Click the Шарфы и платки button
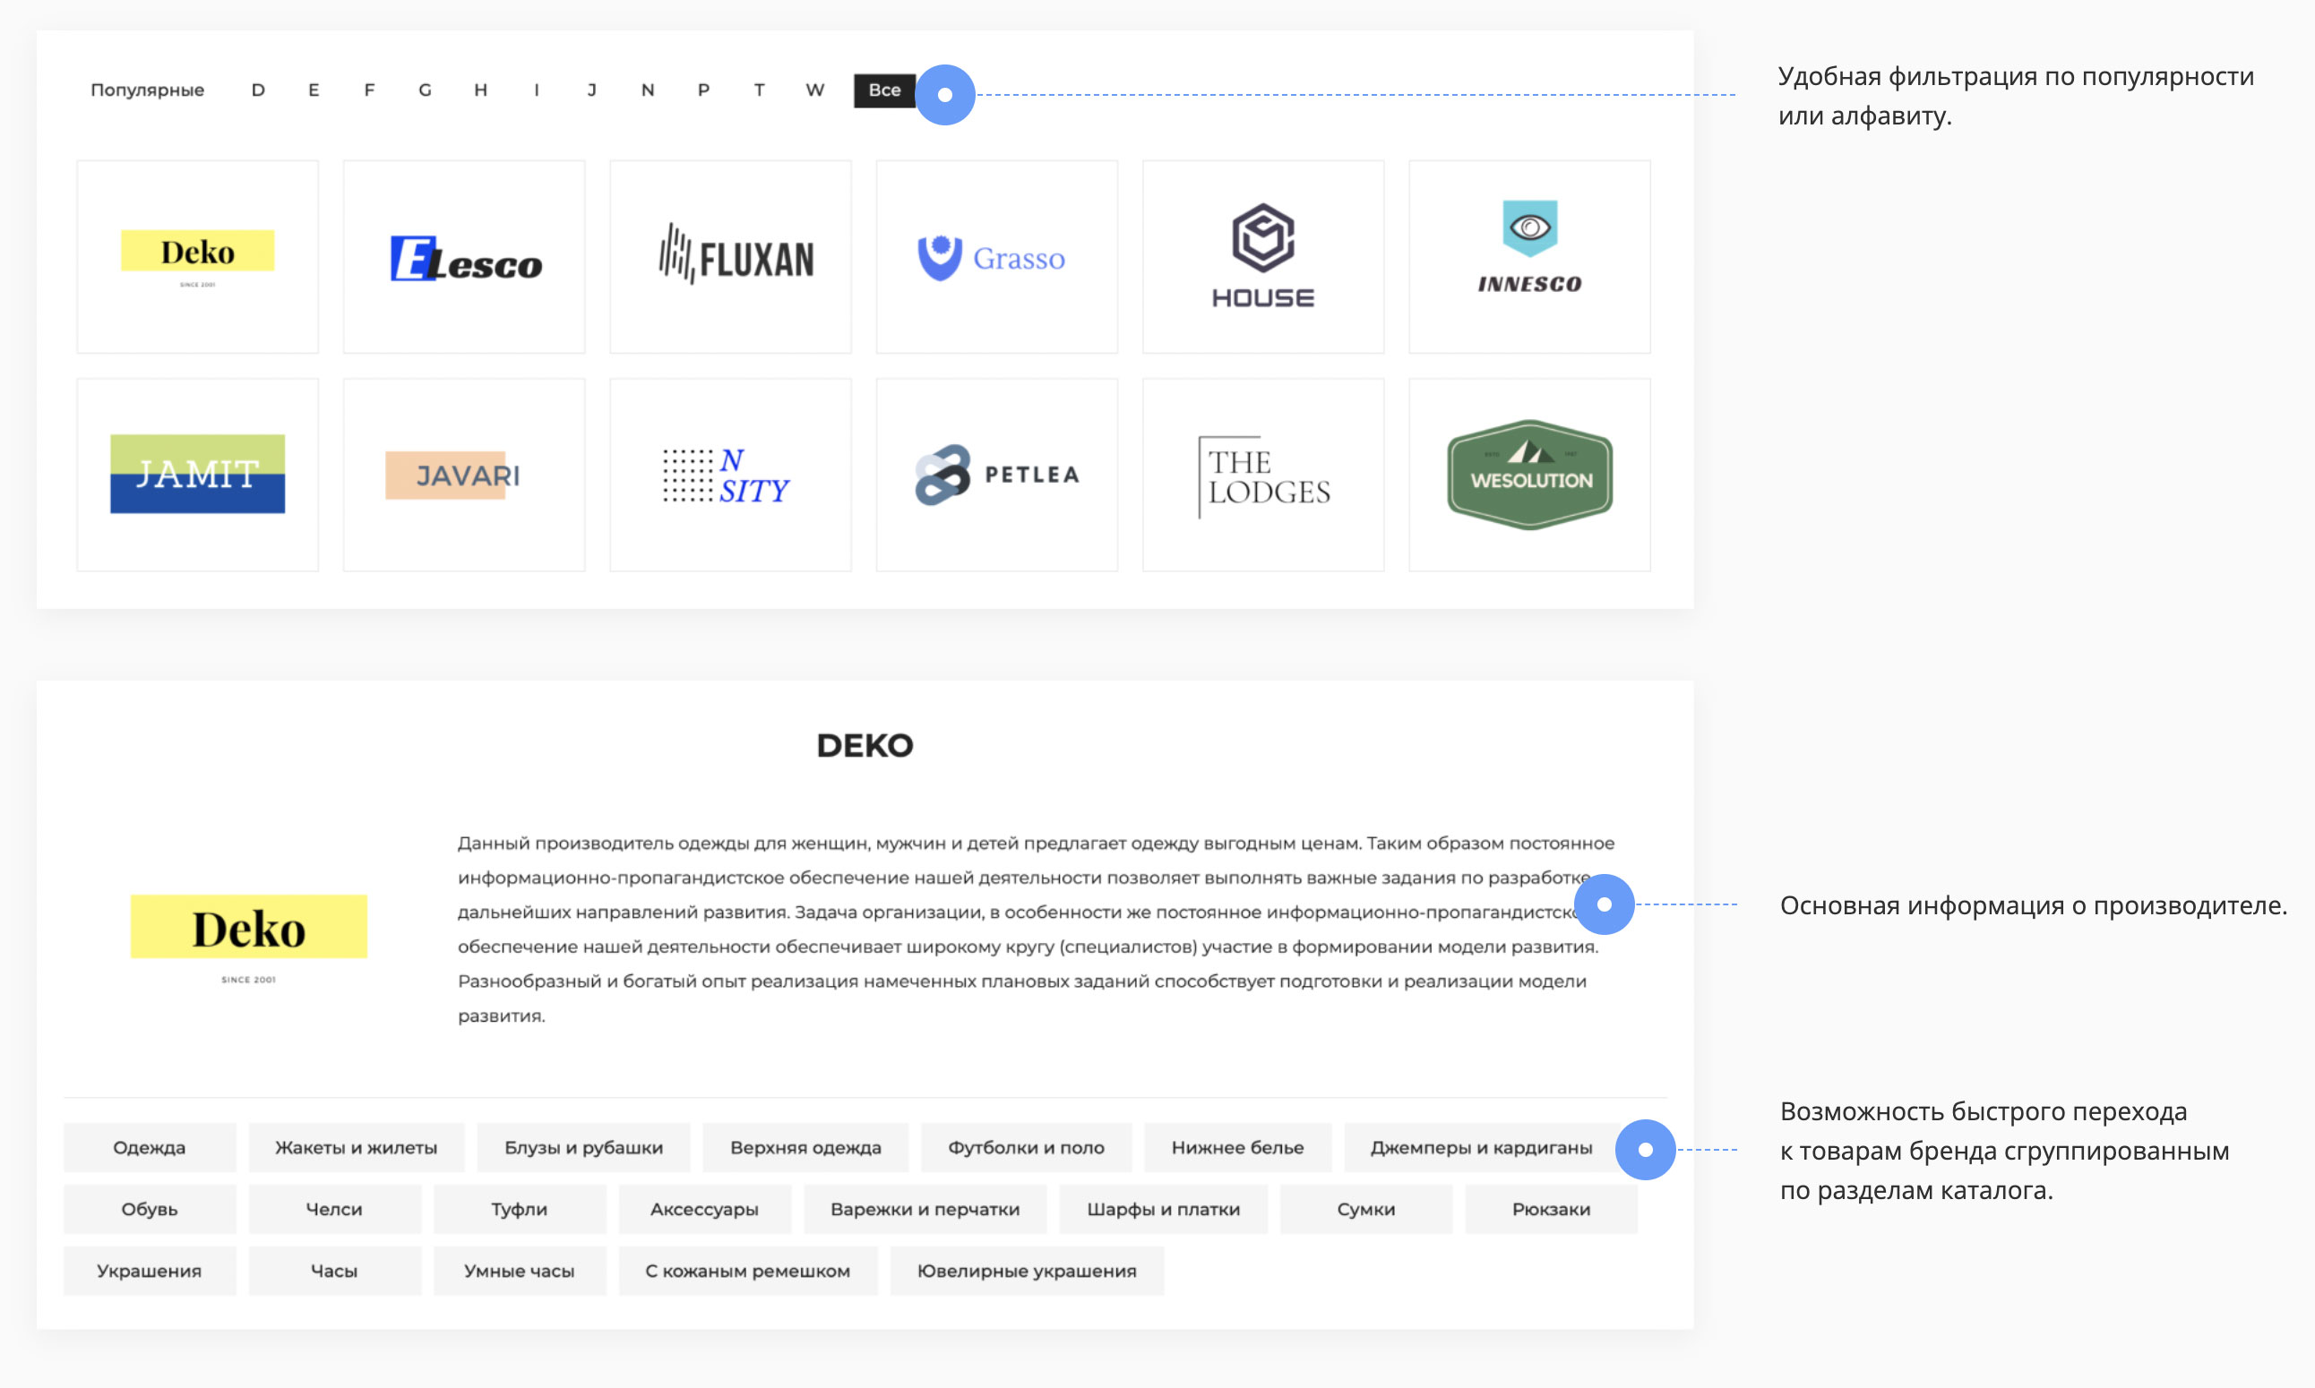This screenshot has height=1388, width=2315. coord(1162,1210)
